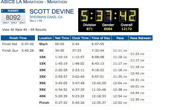Click the Location column header
The height and width of the screenshot is (110, 178).
pos(46,38)
